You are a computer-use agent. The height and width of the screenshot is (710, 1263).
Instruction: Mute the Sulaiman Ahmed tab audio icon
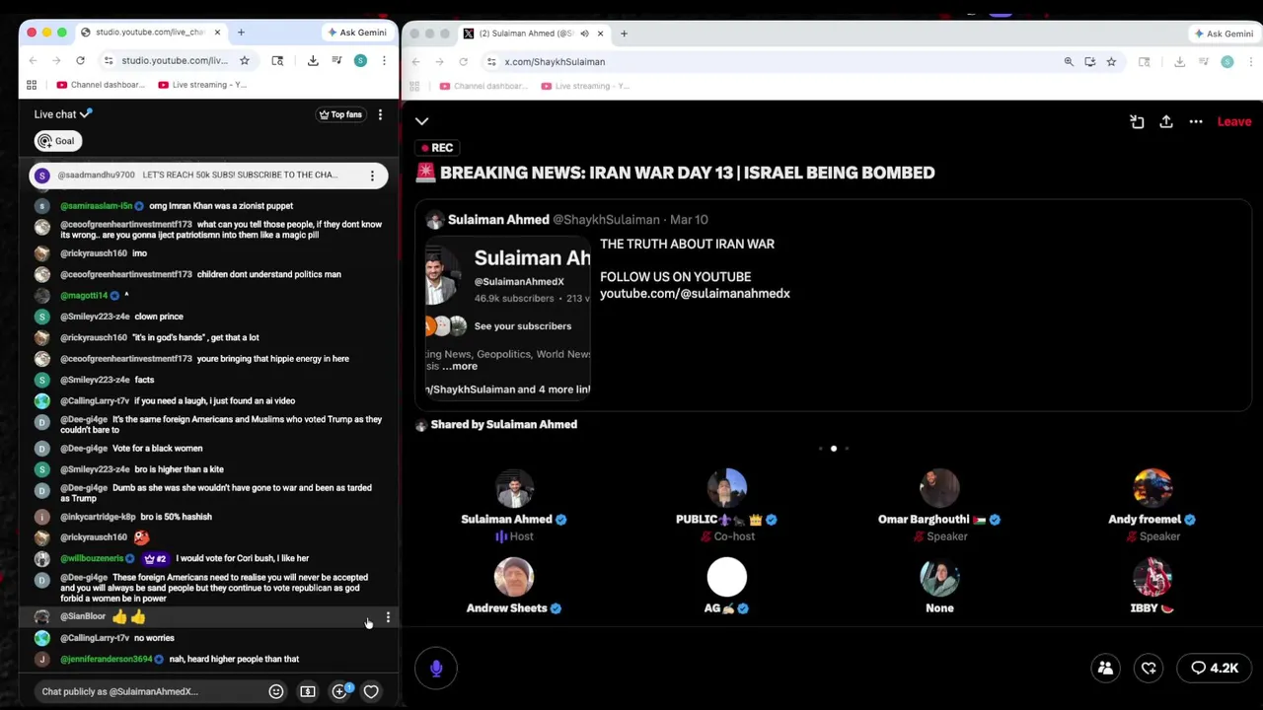click(x=584, y=34)
